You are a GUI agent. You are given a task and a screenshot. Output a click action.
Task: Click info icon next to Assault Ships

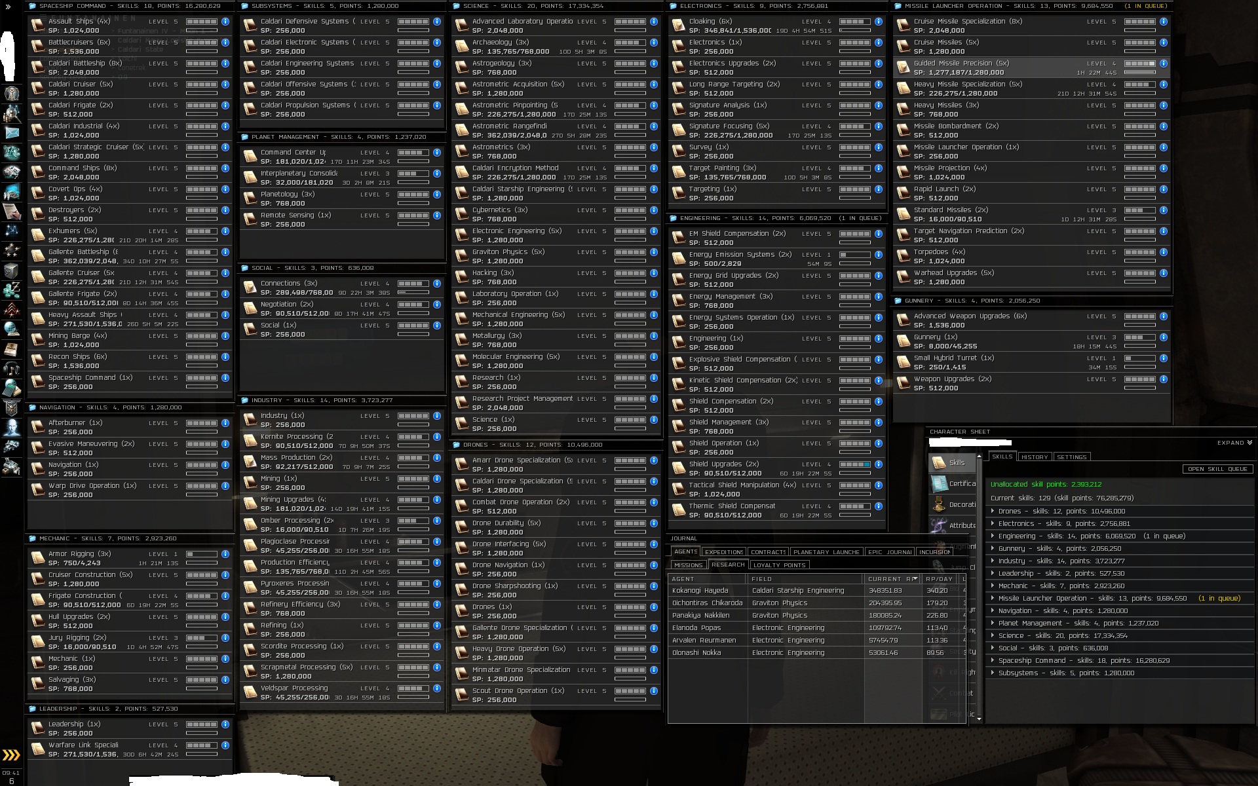click(x=225, y=22)
